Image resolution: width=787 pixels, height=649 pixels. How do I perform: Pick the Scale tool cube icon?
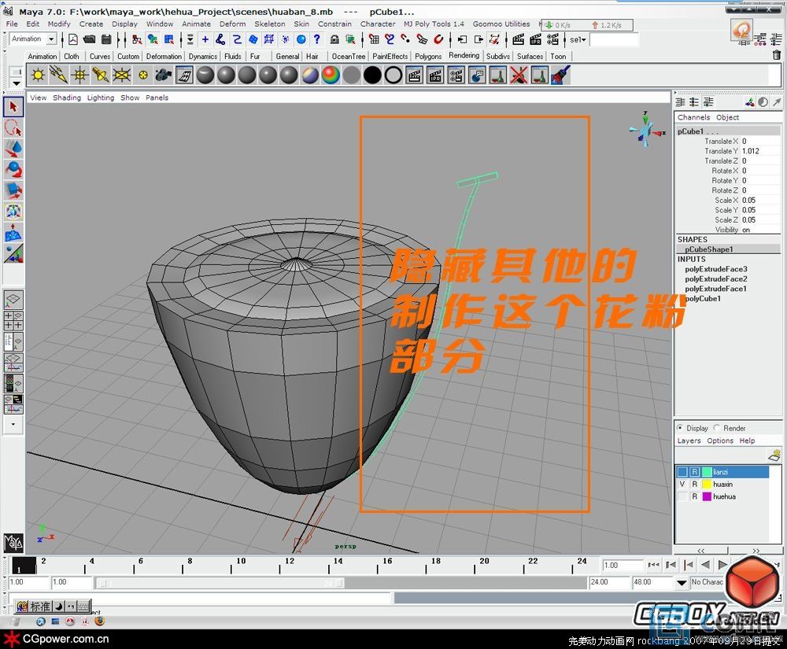click(13, 191)
